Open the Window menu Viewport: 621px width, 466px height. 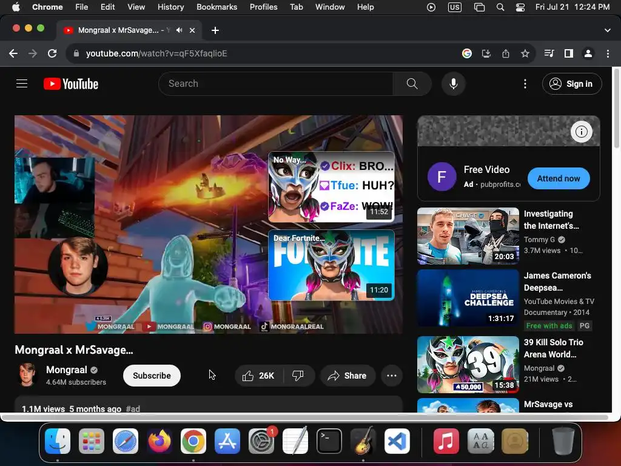[x=330, y=7]
